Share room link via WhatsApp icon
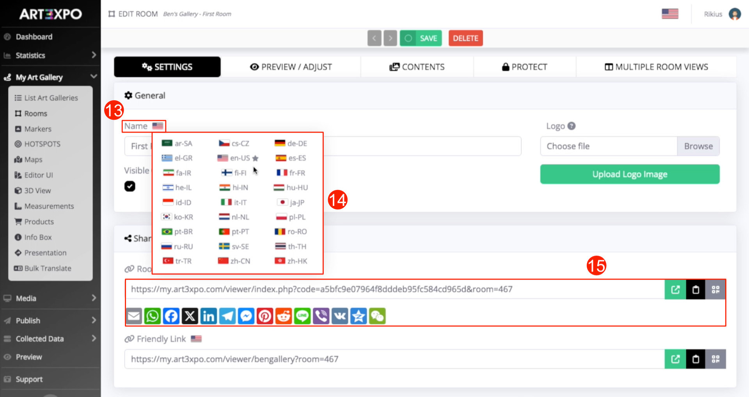 [153, 316]
